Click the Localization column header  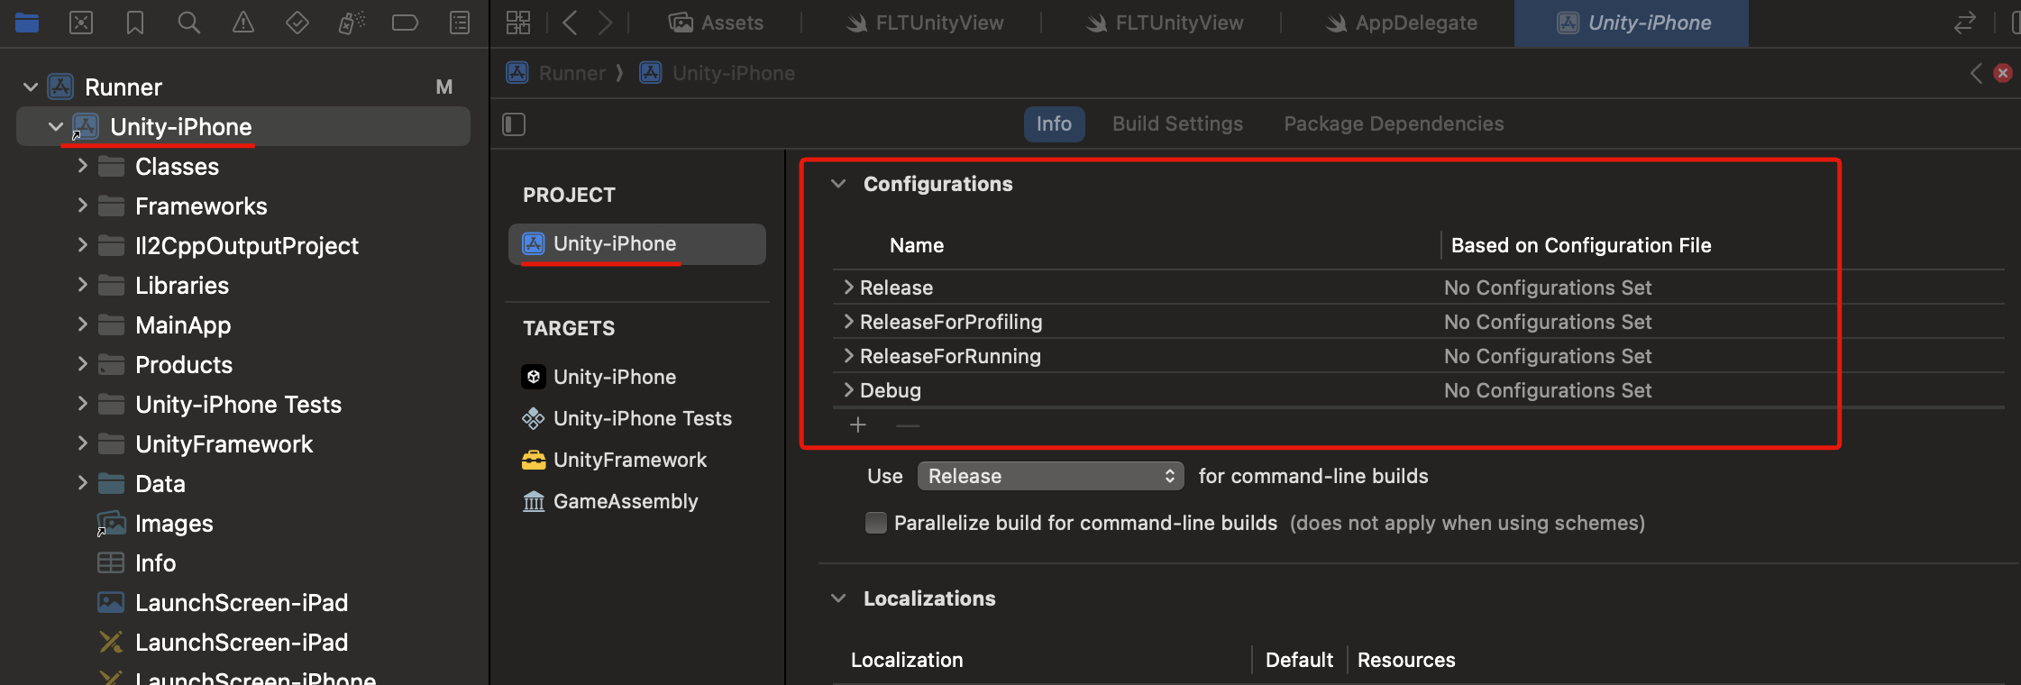907,660
